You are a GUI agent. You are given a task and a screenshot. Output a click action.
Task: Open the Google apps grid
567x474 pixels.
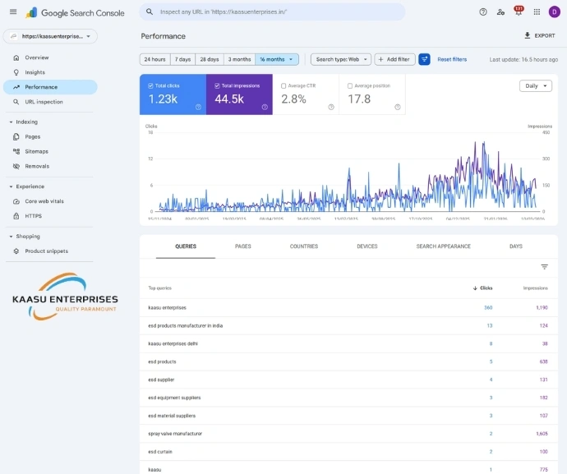537,12
